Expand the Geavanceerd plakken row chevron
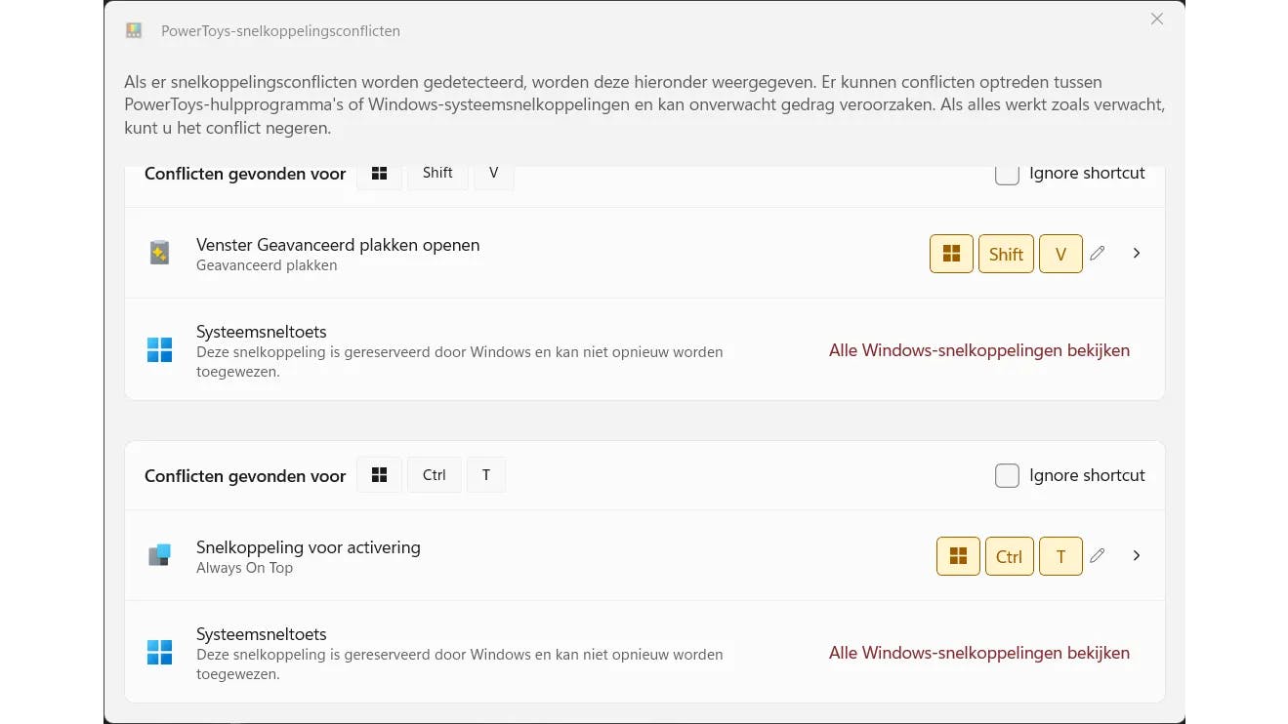1288x724 pixels. click(1137, 253)
